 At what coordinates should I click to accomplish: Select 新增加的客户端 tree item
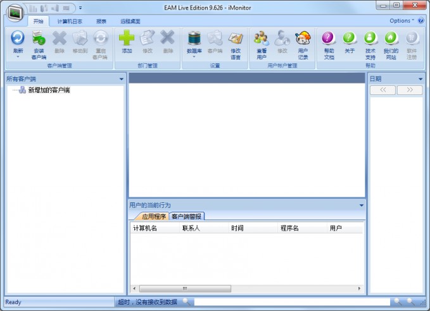pyautogui.click(x=49, y=90)
